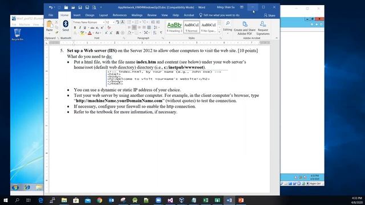Click the Ribbon Display Options icon
Image resolution: width=365 pixels, height=205 pixels.
242,7
